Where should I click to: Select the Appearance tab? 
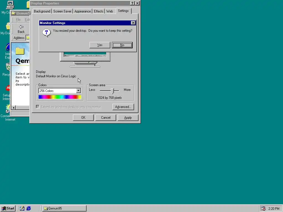(x=82, y=11)
